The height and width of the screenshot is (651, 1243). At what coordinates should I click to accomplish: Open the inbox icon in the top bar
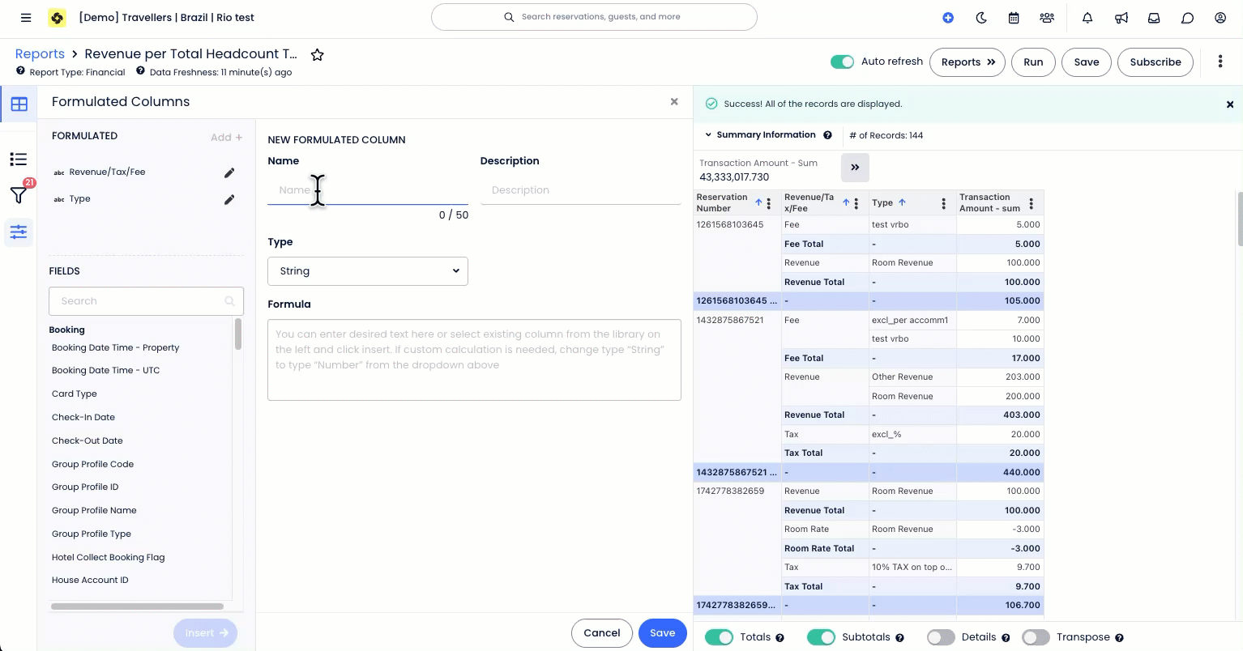[1154, 17]
